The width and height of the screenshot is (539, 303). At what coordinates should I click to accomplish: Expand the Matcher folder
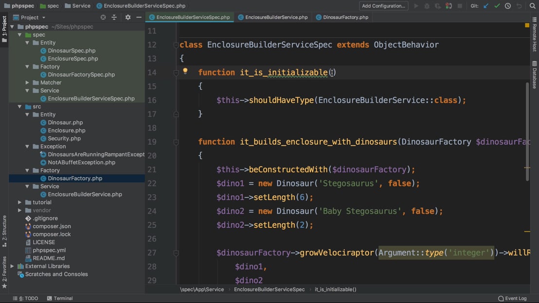click(27, 83)
